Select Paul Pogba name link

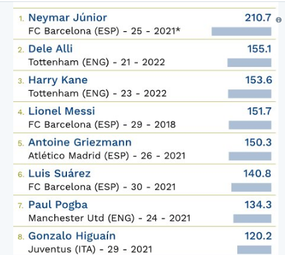58,205
